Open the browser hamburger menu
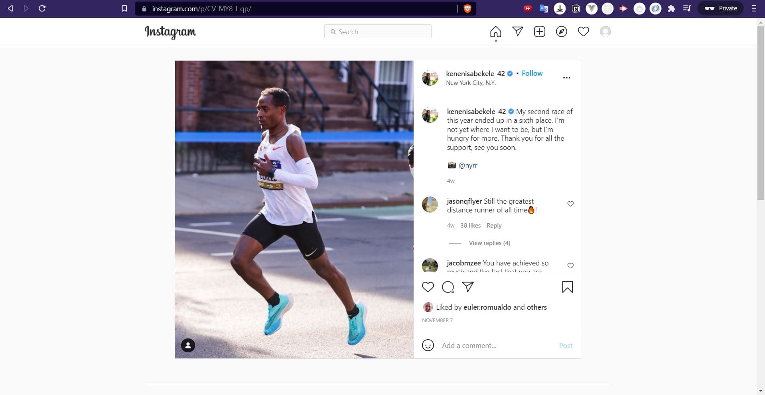The image size is (765, 395). [x=754, y=8]
